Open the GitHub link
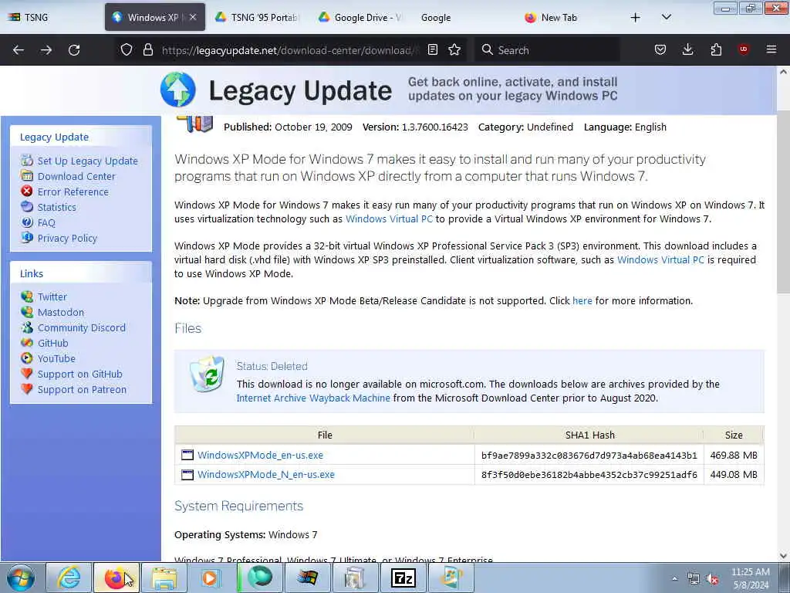The width and height of the screenshot is (790, 593). tap(52, 344)
